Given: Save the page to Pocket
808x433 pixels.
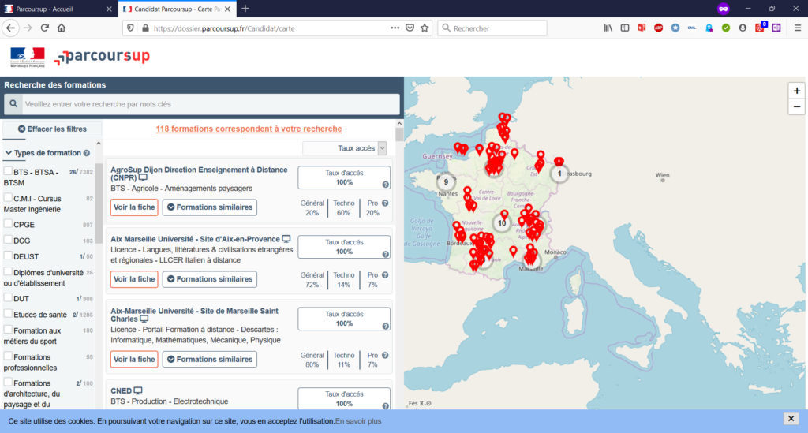Looking at the screenshot, I should (410, 28).
